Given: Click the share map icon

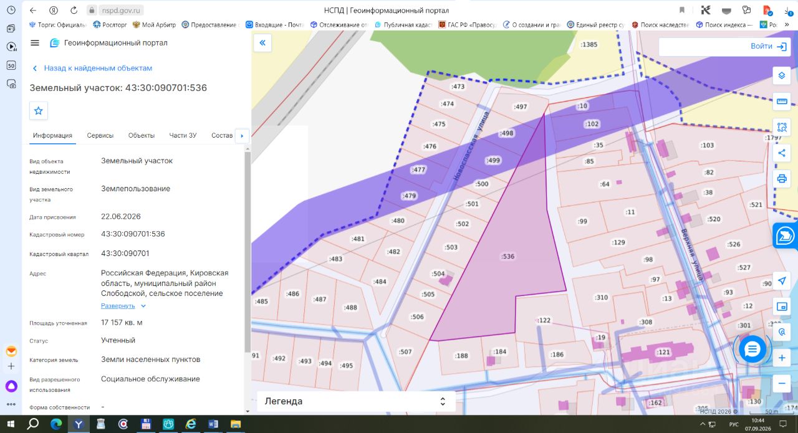Looking at the screenshot, I should pyautogui.click(x=781, y=153).
